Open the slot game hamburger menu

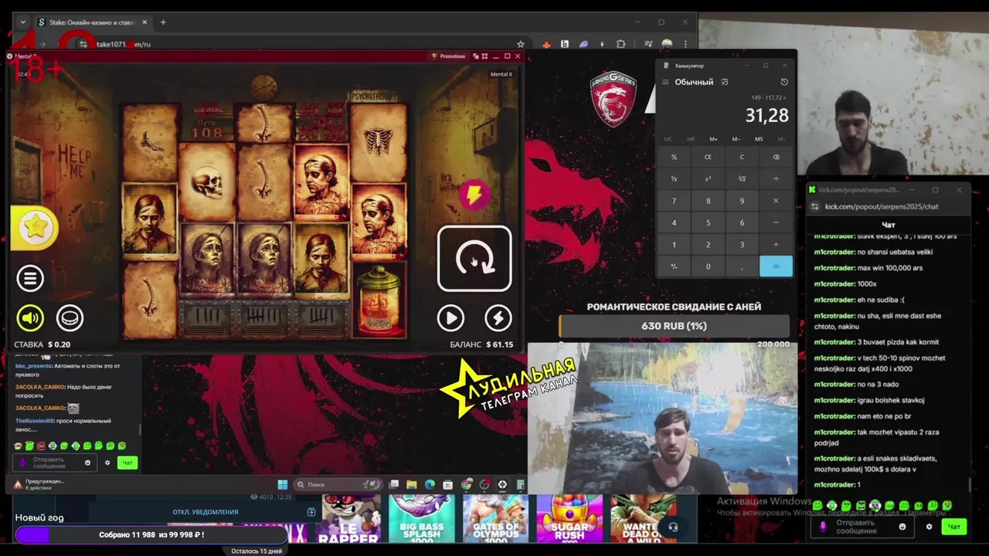[x=30, y=279]
